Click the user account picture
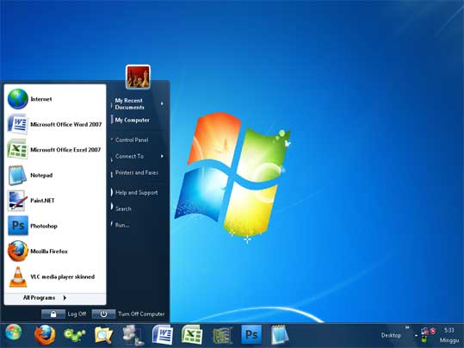This screenshot has height=348, width=464. point(138,77)
